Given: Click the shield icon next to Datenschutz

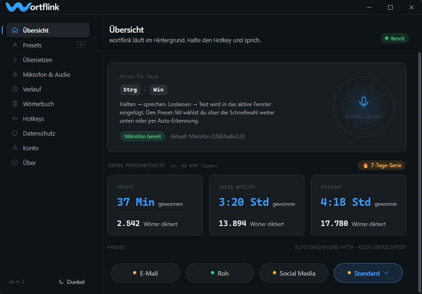Looking at the screenshot, I should [x=15, y=133].
